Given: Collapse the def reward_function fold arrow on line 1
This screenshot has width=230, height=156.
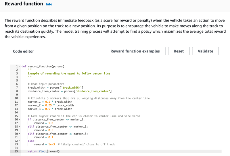Looking at the screenshot, I should (x=19, y=66).
